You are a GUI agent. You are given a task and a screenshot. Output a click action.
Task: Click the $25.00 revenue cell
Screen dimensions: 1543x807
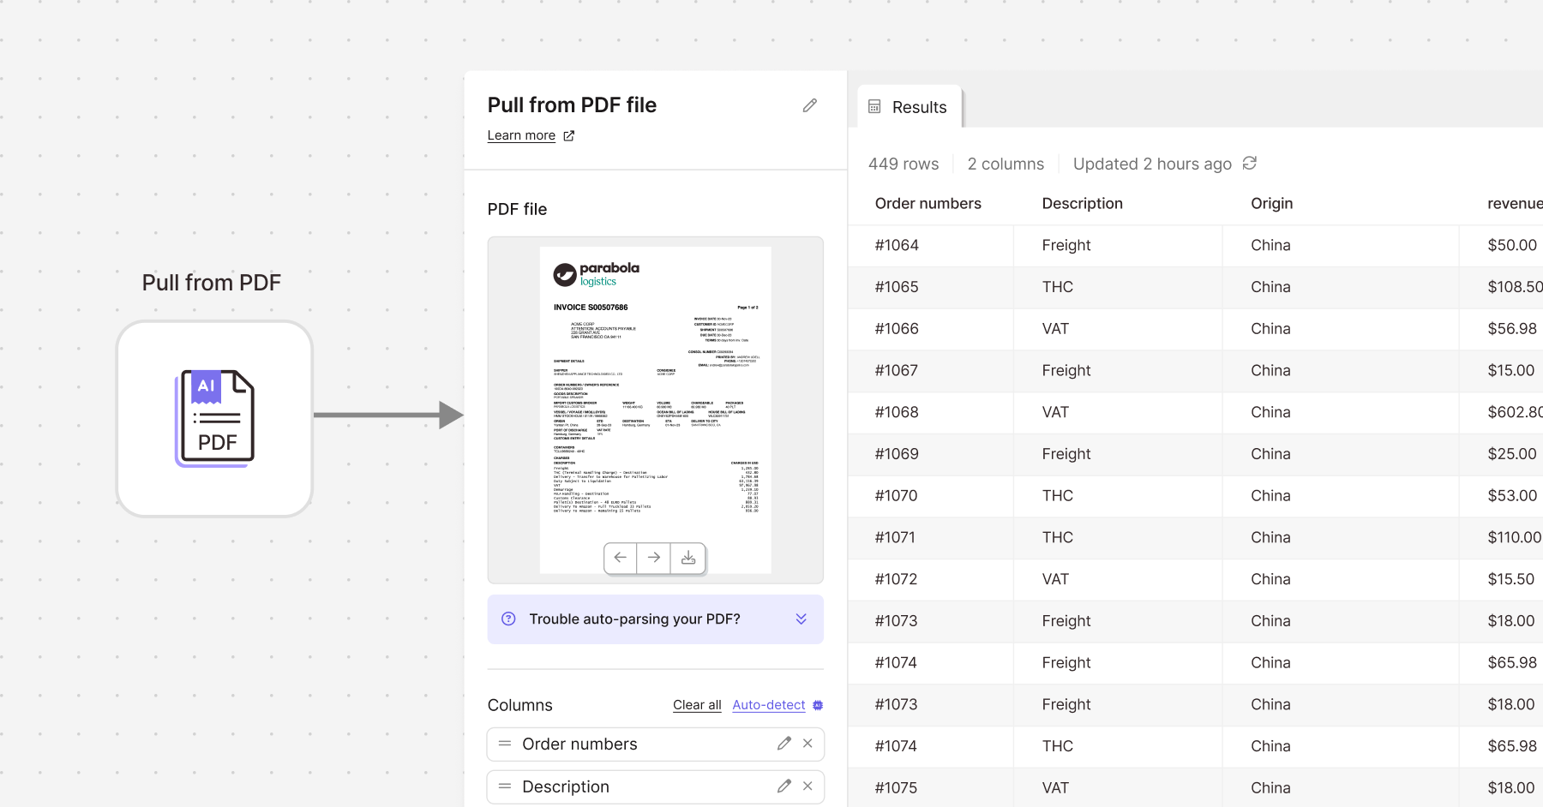click(1501, 454)
